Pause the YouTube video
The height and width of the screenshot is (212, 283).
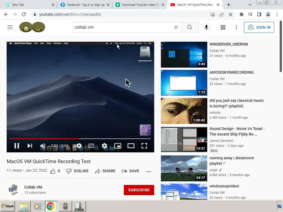point(17,146)
